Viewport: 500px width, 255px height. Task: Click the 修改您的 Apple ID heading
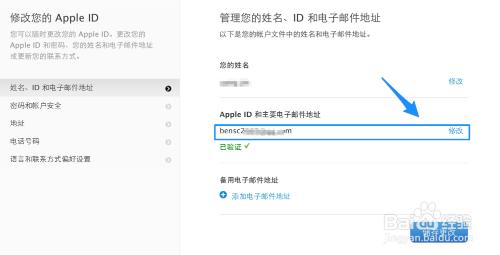pyautogui.click(x=54, y=18)
